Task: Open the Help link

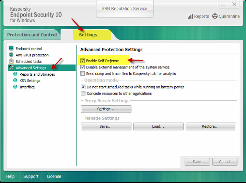Action: (x=10, y=176)
